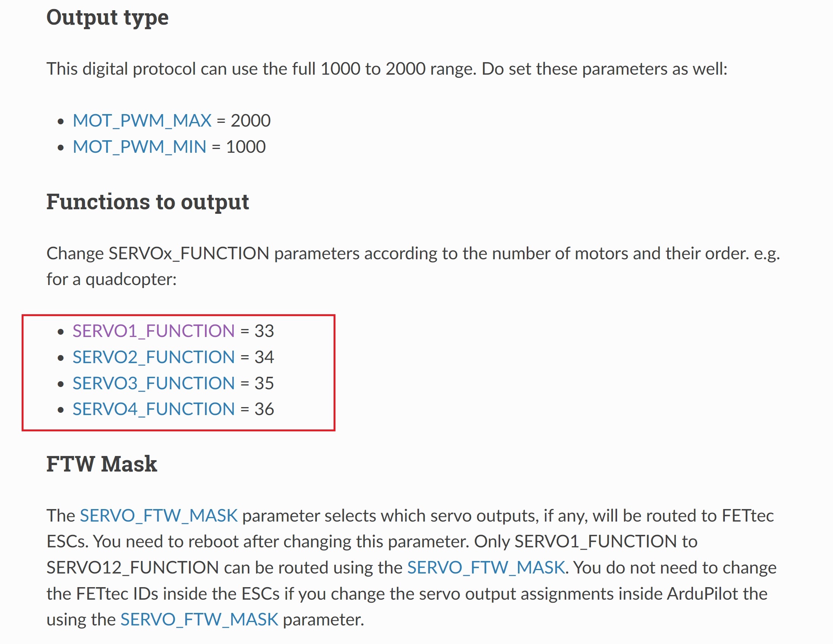Screen dimensions: 833x644
Task: Click the value 33 next to SERVO1_FUNCTION
Action: point(264,331)
